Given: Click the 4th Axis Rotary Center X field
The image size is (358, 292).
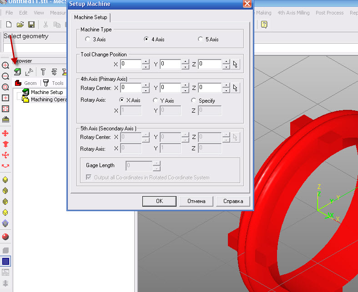Looking at the screenshot, I should click(131, 88).
